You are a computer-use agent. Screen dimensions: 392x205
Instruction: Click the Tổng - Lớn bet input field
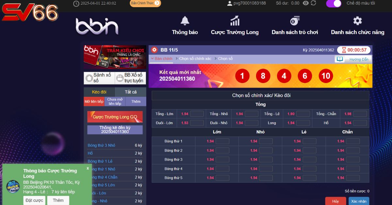point(197,114)
